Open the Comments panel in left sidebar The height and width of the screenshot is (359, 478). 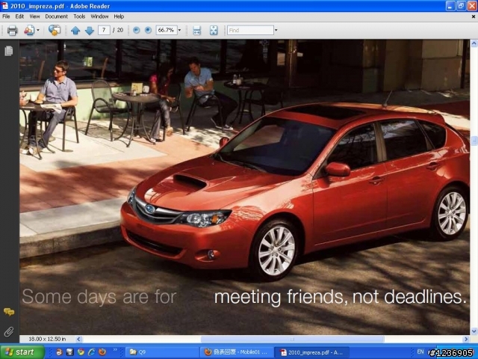click(x=9, y=312)
